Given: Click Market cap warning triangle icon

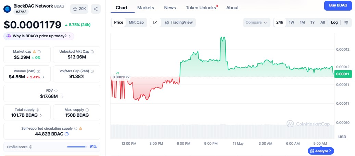Looking at the screenshot, I should [x=35, y=52].
